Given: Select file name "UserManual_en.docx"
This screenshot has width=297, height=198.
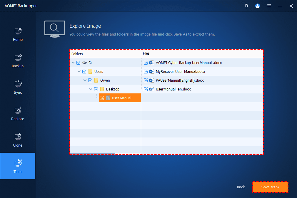Looking at the screenshot, I should (173, 89).
